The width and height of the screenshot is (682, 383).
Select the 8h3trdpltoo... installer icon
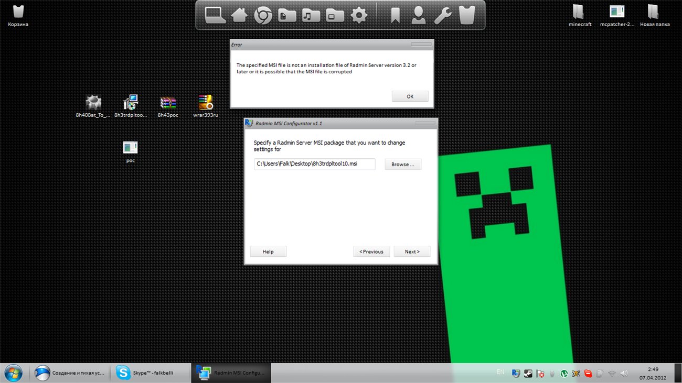click(131, 106)
